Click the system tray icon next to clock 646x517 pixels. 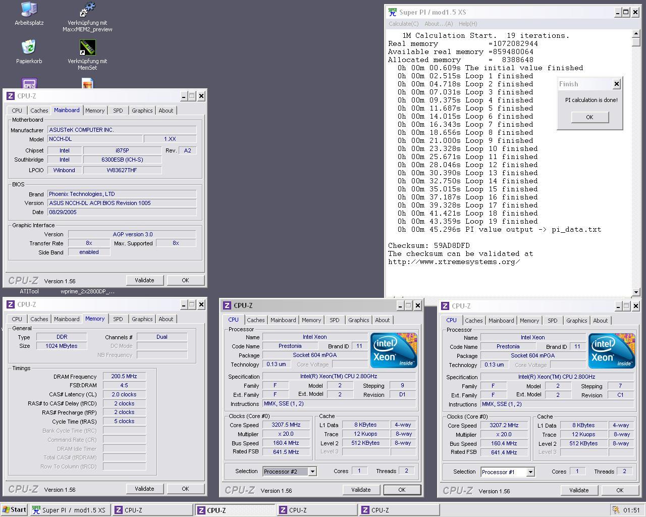616,510
